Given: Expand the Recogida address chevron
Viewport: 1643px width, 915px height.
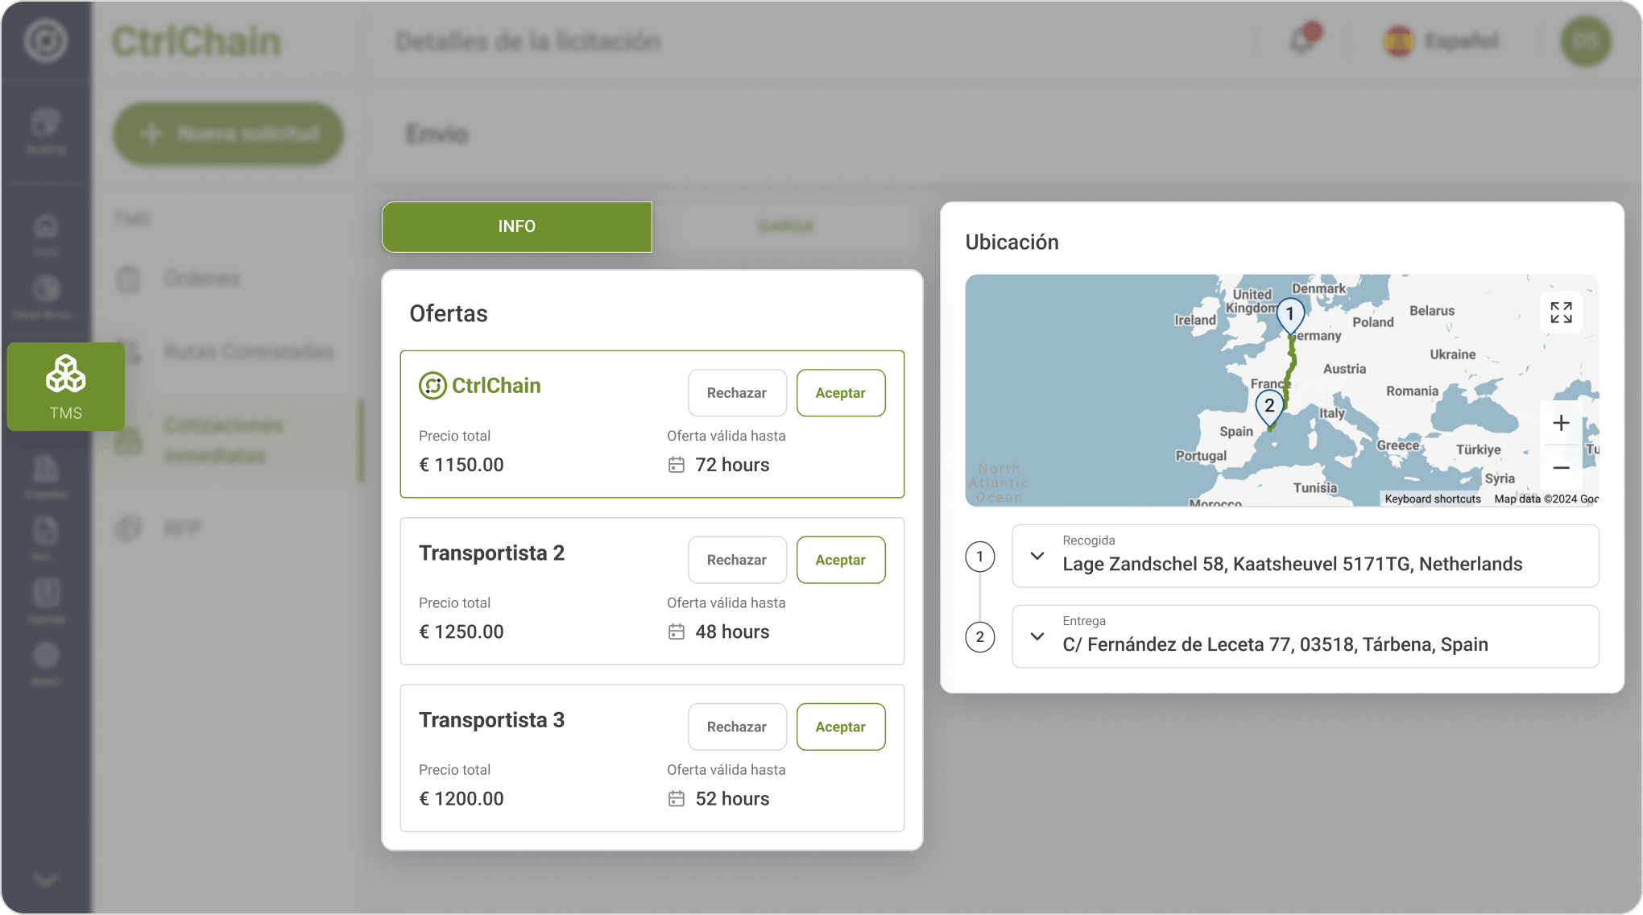Looking at the screenshot, I should coord(1037,556).
